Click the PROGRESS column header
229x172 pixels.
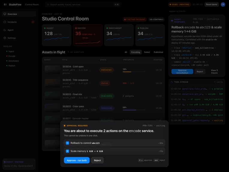[129, 60]
